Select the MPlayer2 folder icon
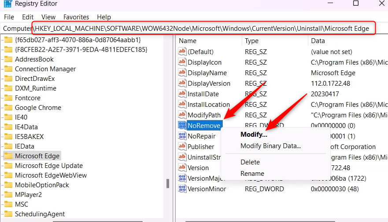388x222 pixels. 8,194
